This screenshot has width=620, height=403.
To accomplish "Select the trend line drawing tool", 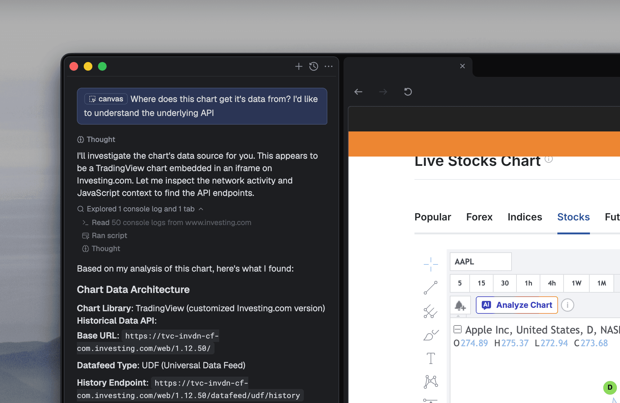I will tap(431, 288).
